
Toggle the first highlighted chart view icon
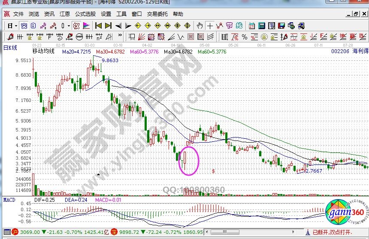[x=24, y=26]
